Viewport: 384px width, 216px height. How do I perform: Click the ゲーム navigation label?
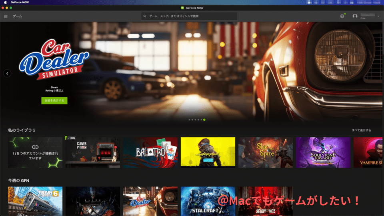coord(18,16)
